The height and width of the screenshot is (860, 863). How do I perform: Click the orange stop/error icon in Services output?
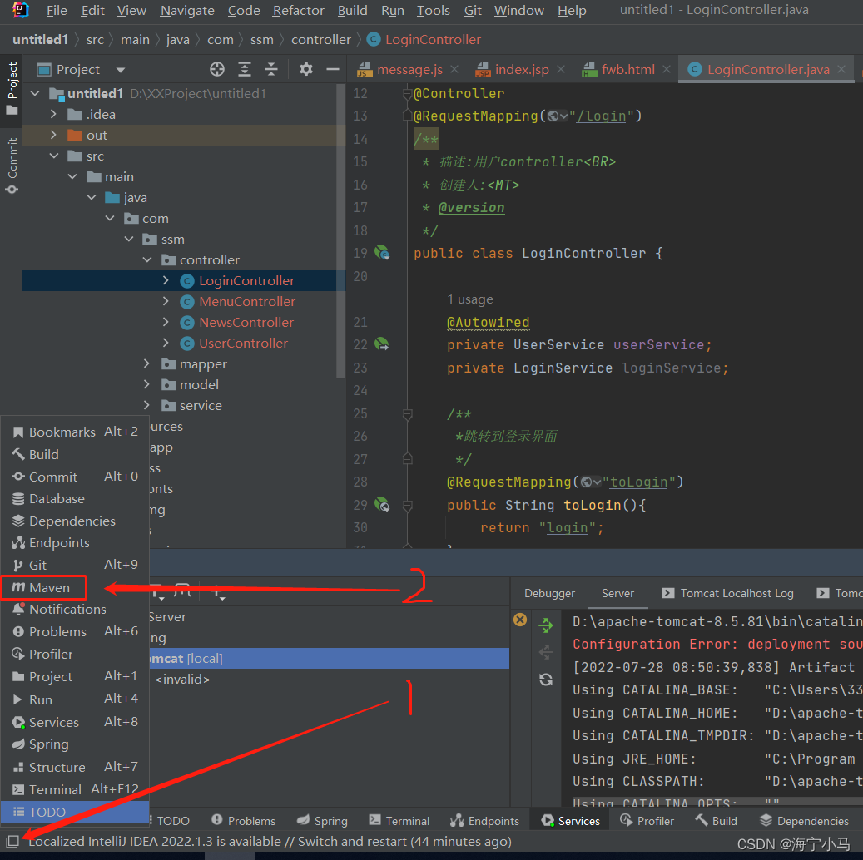click(x=520, y=620)
